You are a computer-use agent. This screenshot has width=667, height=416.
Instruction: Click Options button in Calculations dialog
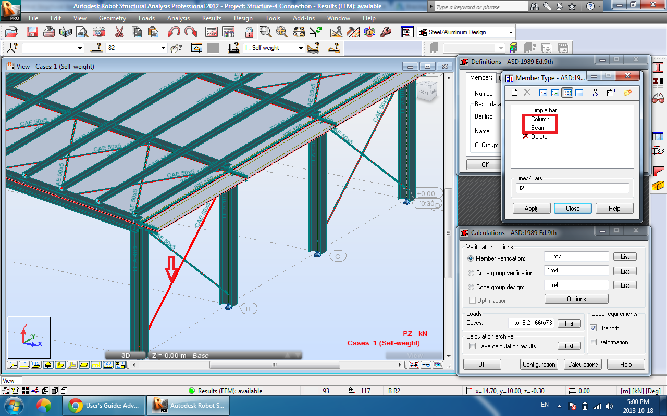point(576,299)
